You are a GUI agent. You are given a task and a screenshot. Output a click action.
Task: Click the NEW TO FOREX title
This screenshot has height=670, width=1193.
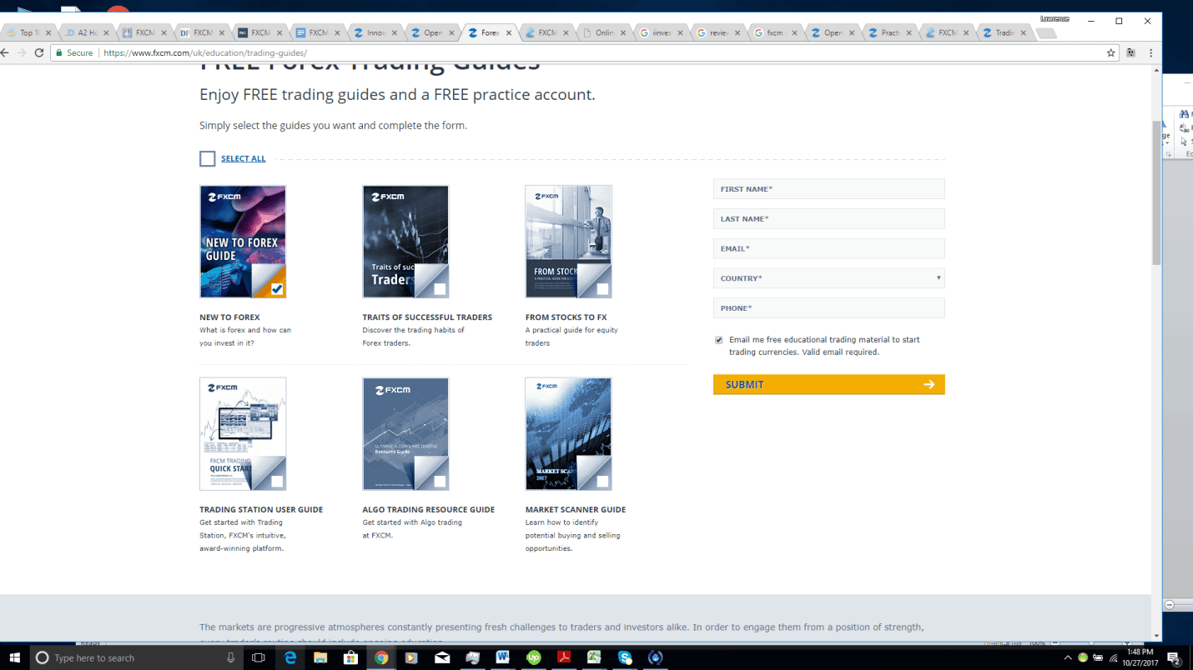coord(229,317)
